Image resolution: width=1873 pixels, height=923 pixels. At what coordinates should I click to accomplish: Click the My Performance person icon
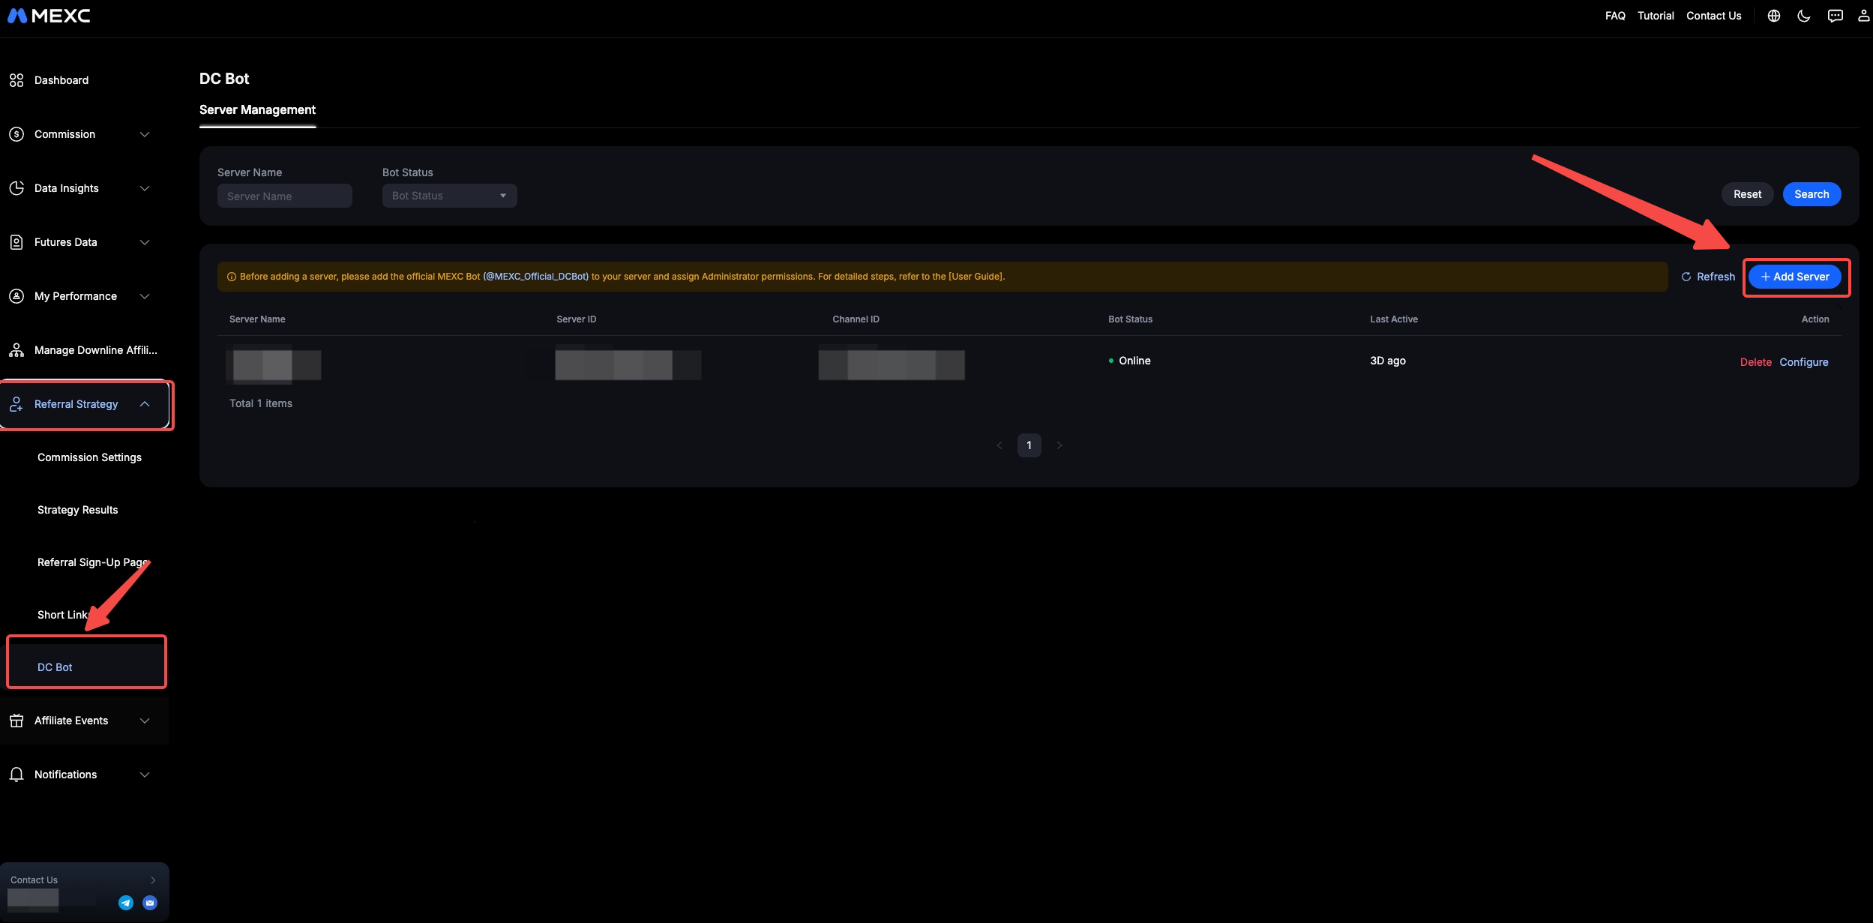[x=16, y=296]
